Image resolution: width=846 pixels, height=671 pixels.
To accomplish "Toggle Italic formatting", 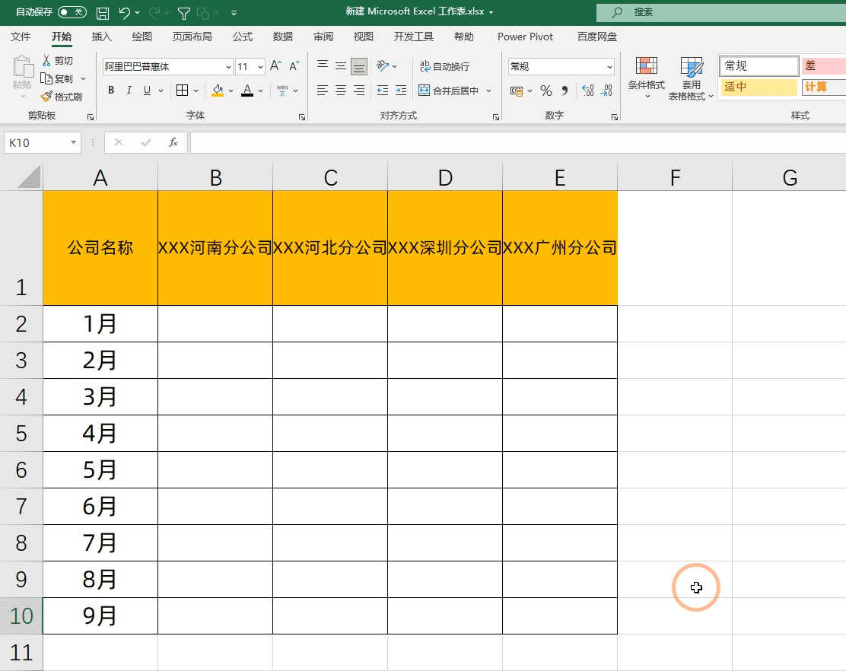I will (129, 90).
